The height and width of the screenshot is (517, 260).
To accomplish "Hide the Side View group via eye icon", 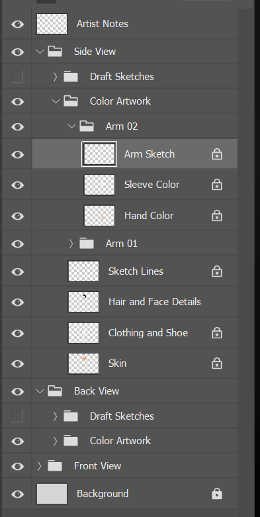I will pos(17,52).
